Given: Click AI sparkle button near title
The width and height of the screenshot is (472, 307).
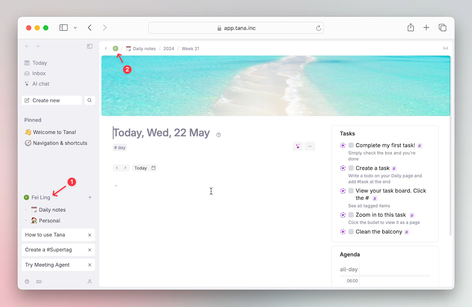Looking at the screenshot, I should [x=298, y=146].
